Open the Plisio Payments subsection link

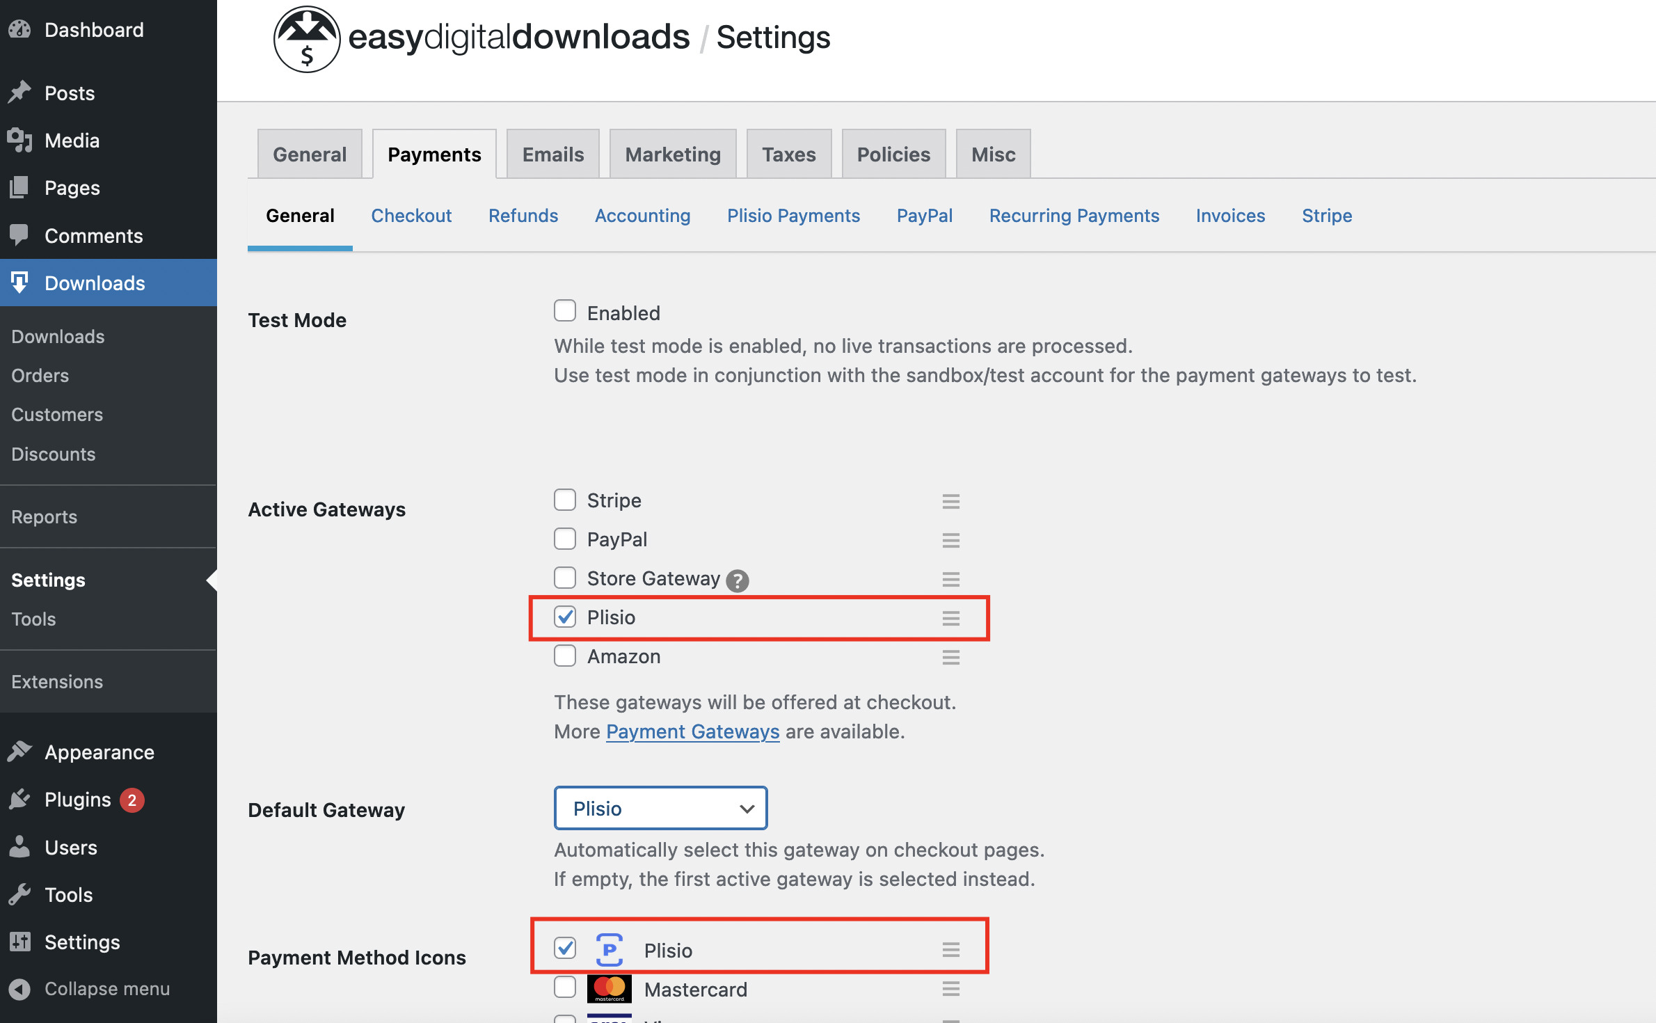click(793, 216)
